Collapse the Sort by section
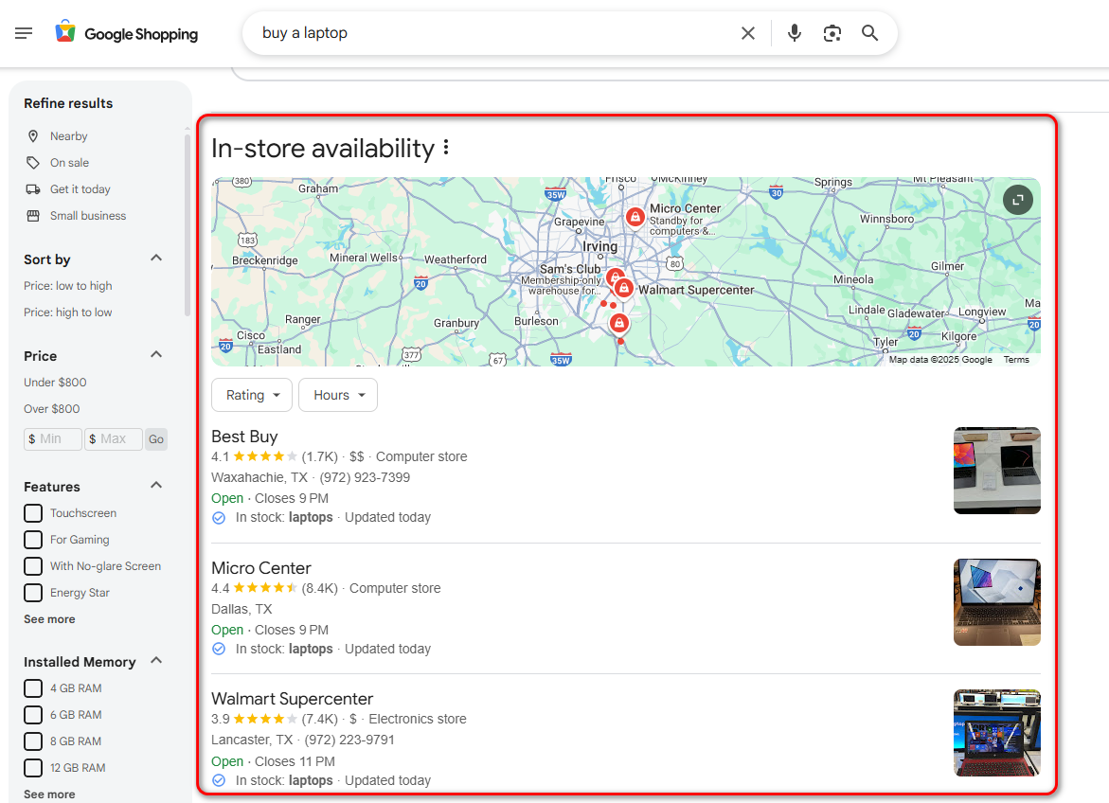 coord(156,259)
